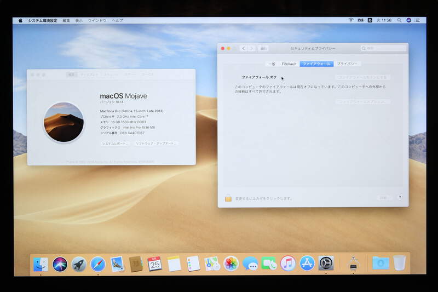Open Safari in the Dock

98,264
